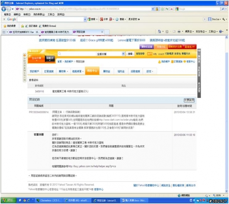Screen dimensions: 229x204
Task: Click the Google toolbar wrench settings icon
Action: pos(223,19)
